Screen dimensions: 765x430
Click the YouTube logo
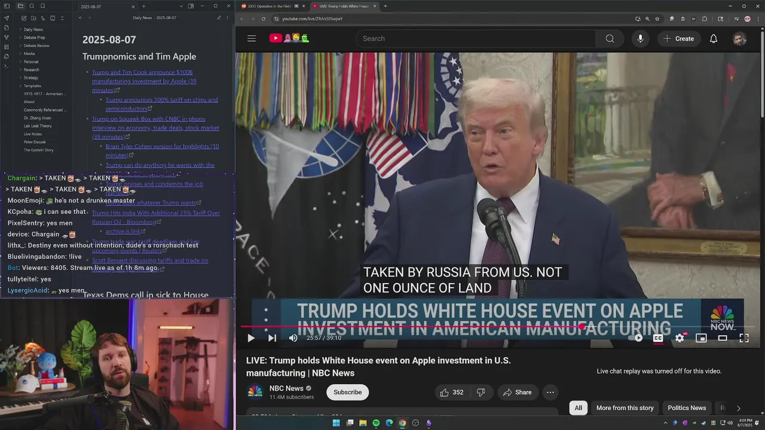[x=289, y=38]
